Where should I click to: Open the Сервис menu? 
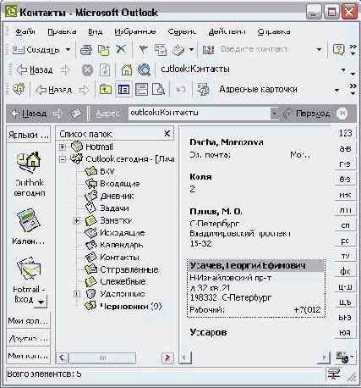tap(182, 31)
